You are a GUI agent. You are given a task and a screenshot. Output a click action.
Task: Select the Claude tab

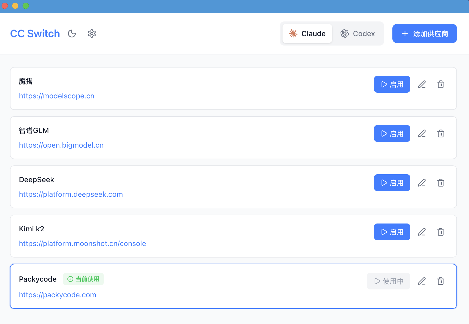point(307,33)
